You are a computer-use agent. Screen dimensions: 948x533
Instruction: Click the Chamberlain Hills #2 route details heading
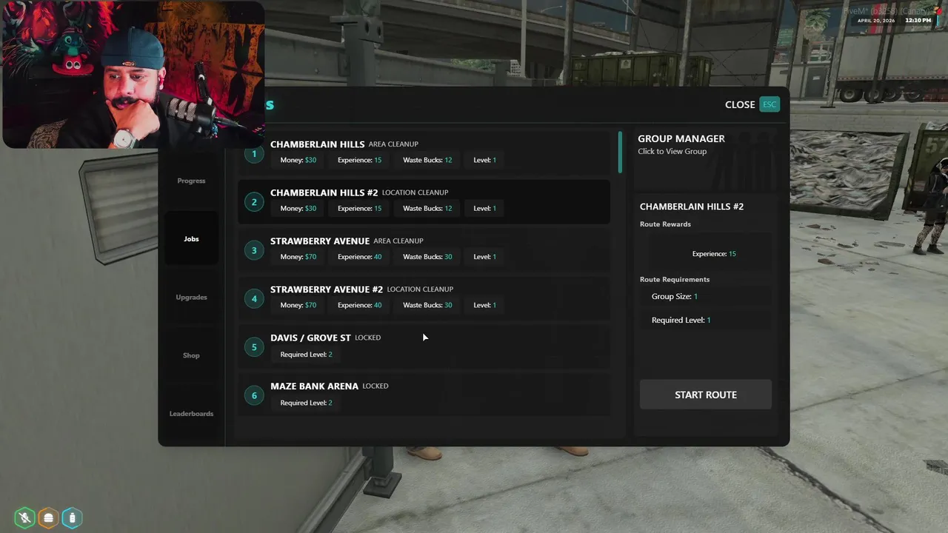[692, 207]
